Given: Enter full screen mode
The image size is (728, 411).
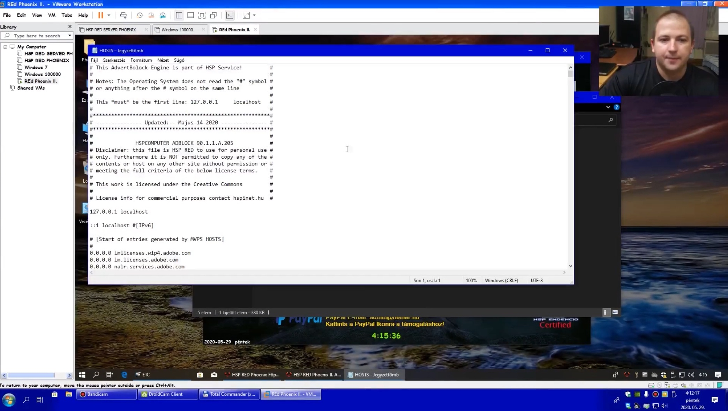Looking at the screenshot, I should 202,15.
